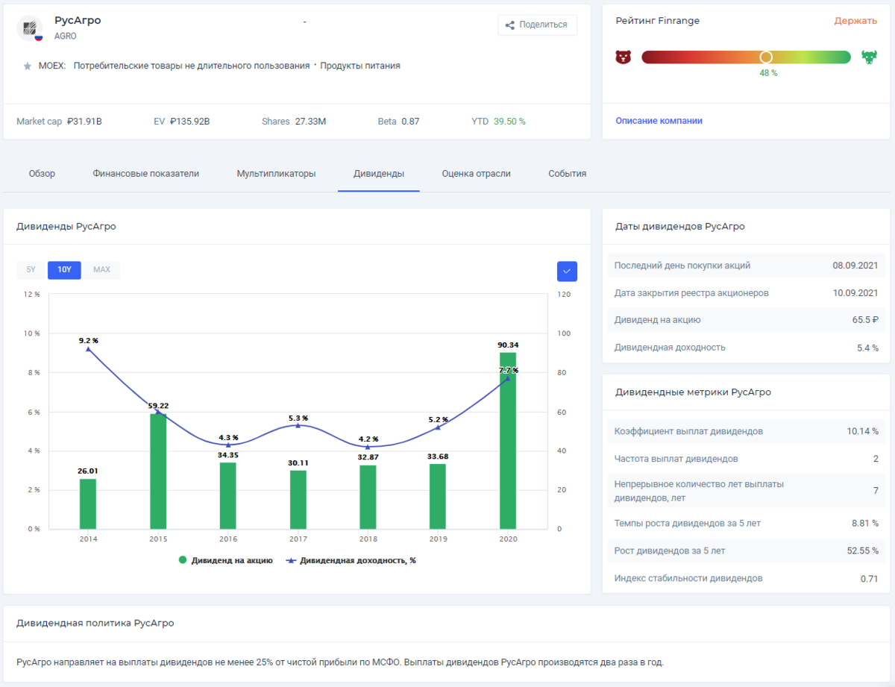Select the Дивиденды tab
895x687 pixels.
click(x=379, y=174)
